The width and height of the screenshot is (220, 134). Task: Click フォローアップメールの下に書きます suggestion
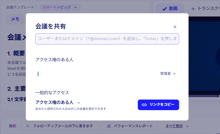pos(59,126)
